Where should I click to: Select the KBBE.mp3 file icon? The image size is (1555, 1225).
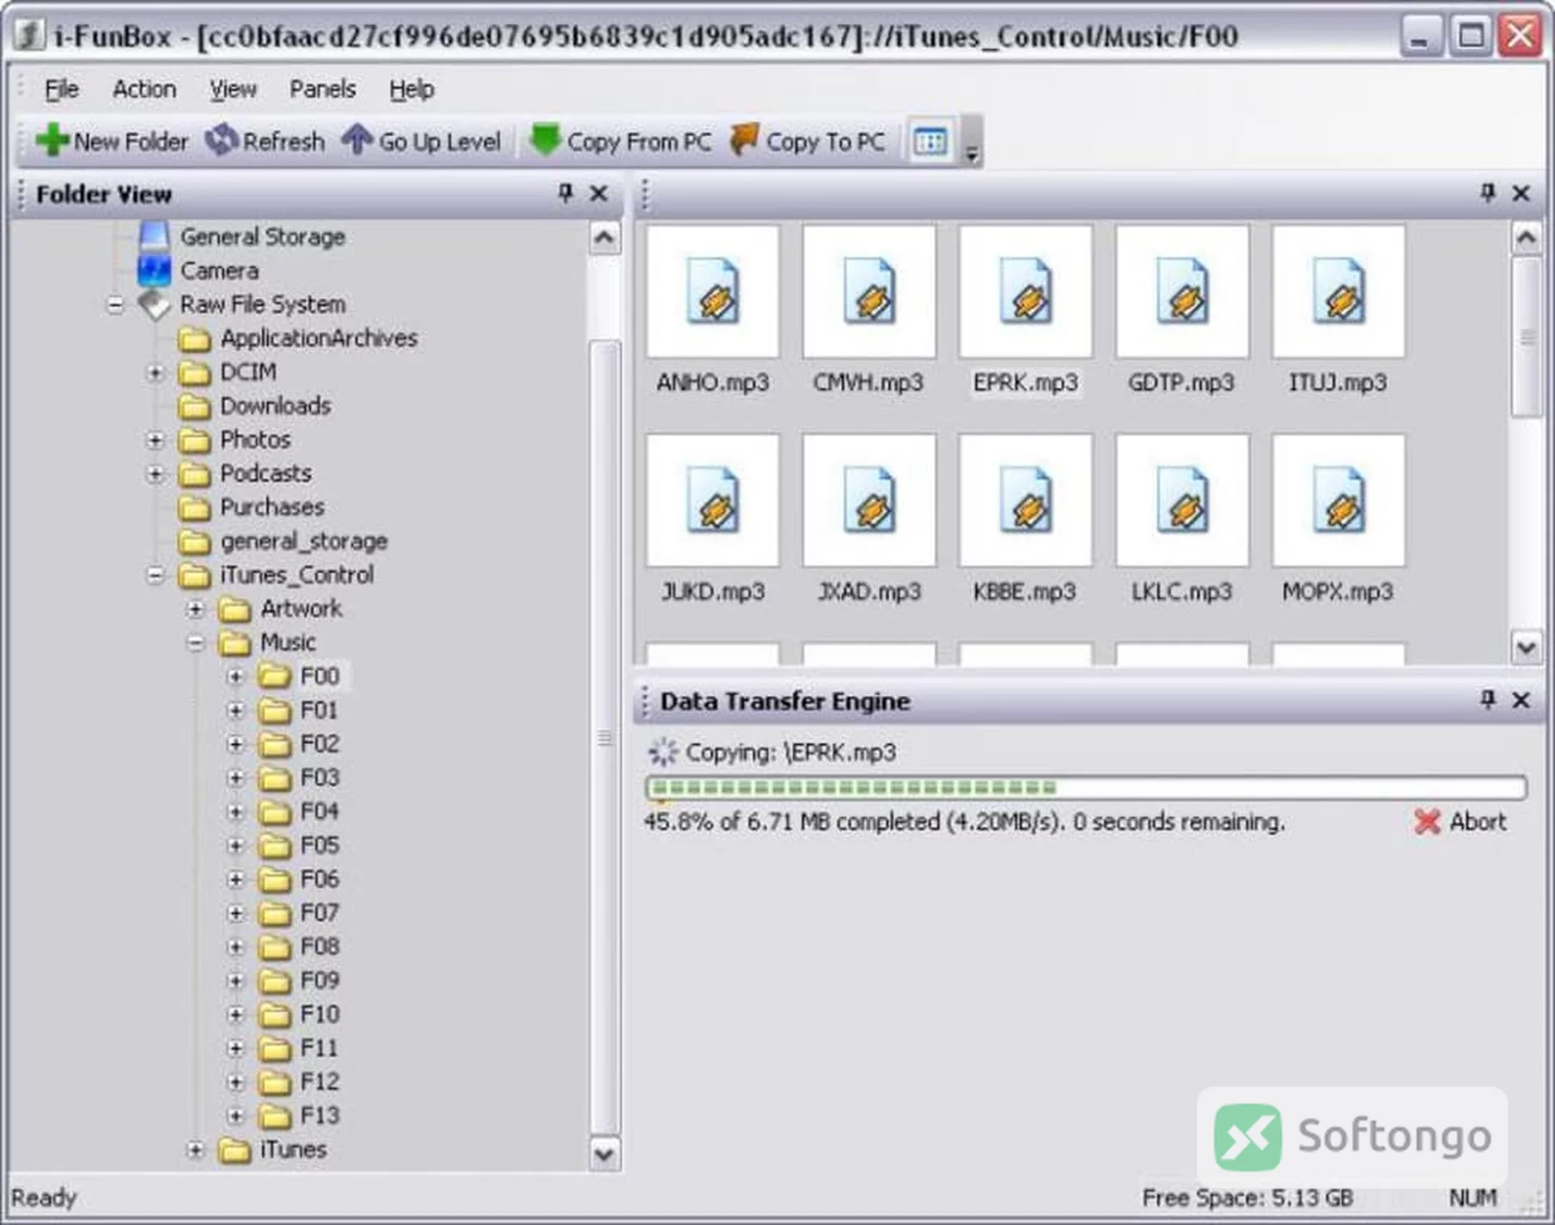click(x=1025, y=500)
